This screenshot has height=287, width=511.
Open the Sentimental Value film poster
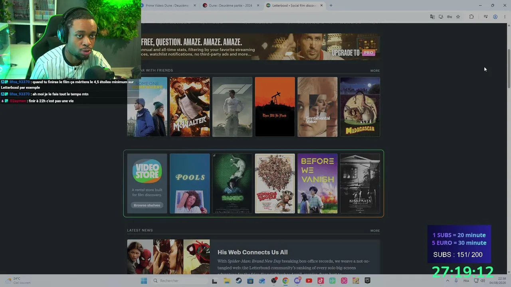click(317, 107)
